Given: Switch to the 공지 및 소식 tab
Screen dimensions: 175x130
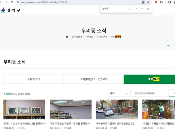Looking at the screenshot, I should (34, 79).
